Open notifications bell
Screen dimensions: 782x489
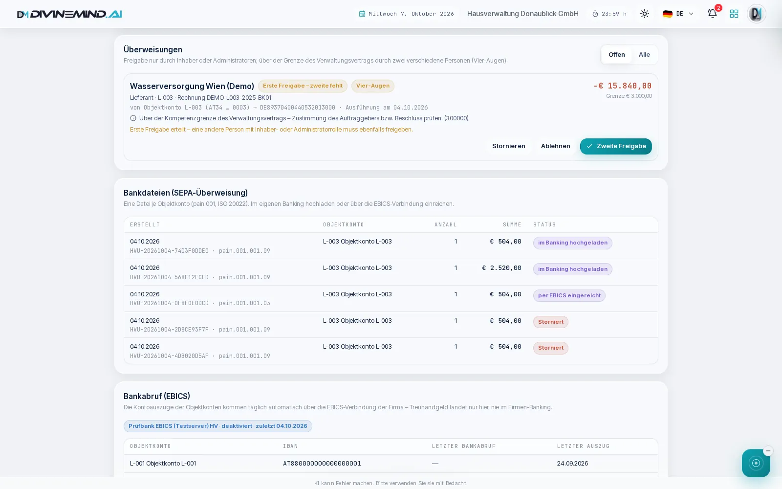(713, 14)
